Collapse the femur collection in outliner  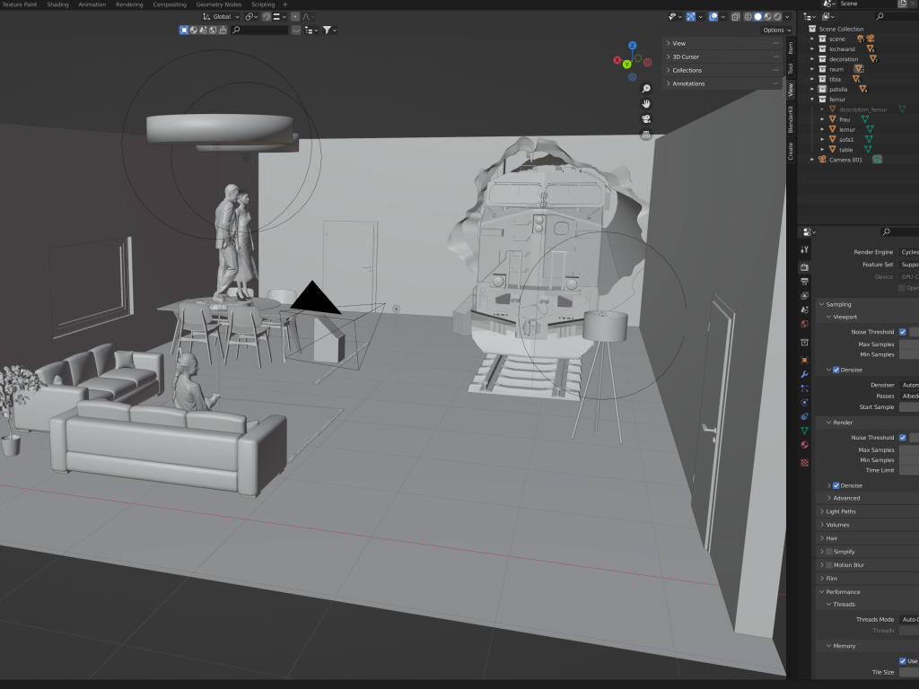point(812,99)
